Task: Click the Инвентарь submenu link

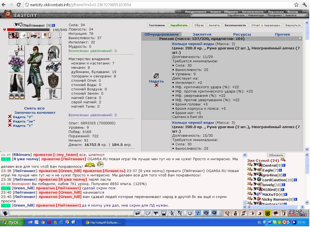Action: coord(256,15)
